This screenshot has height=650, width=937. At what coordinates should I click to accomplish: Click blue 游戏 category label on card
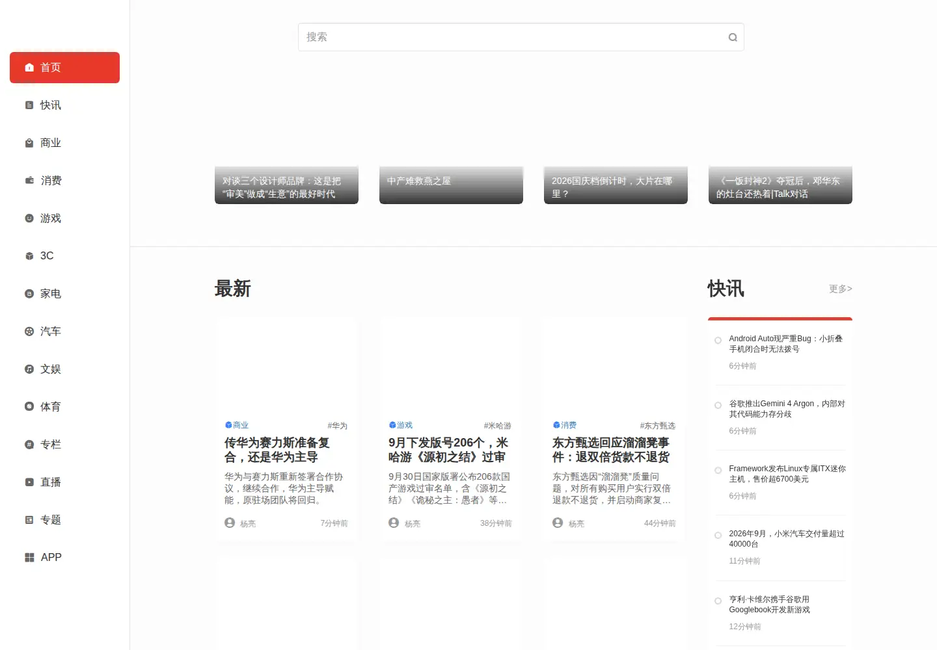click(401, 425)
